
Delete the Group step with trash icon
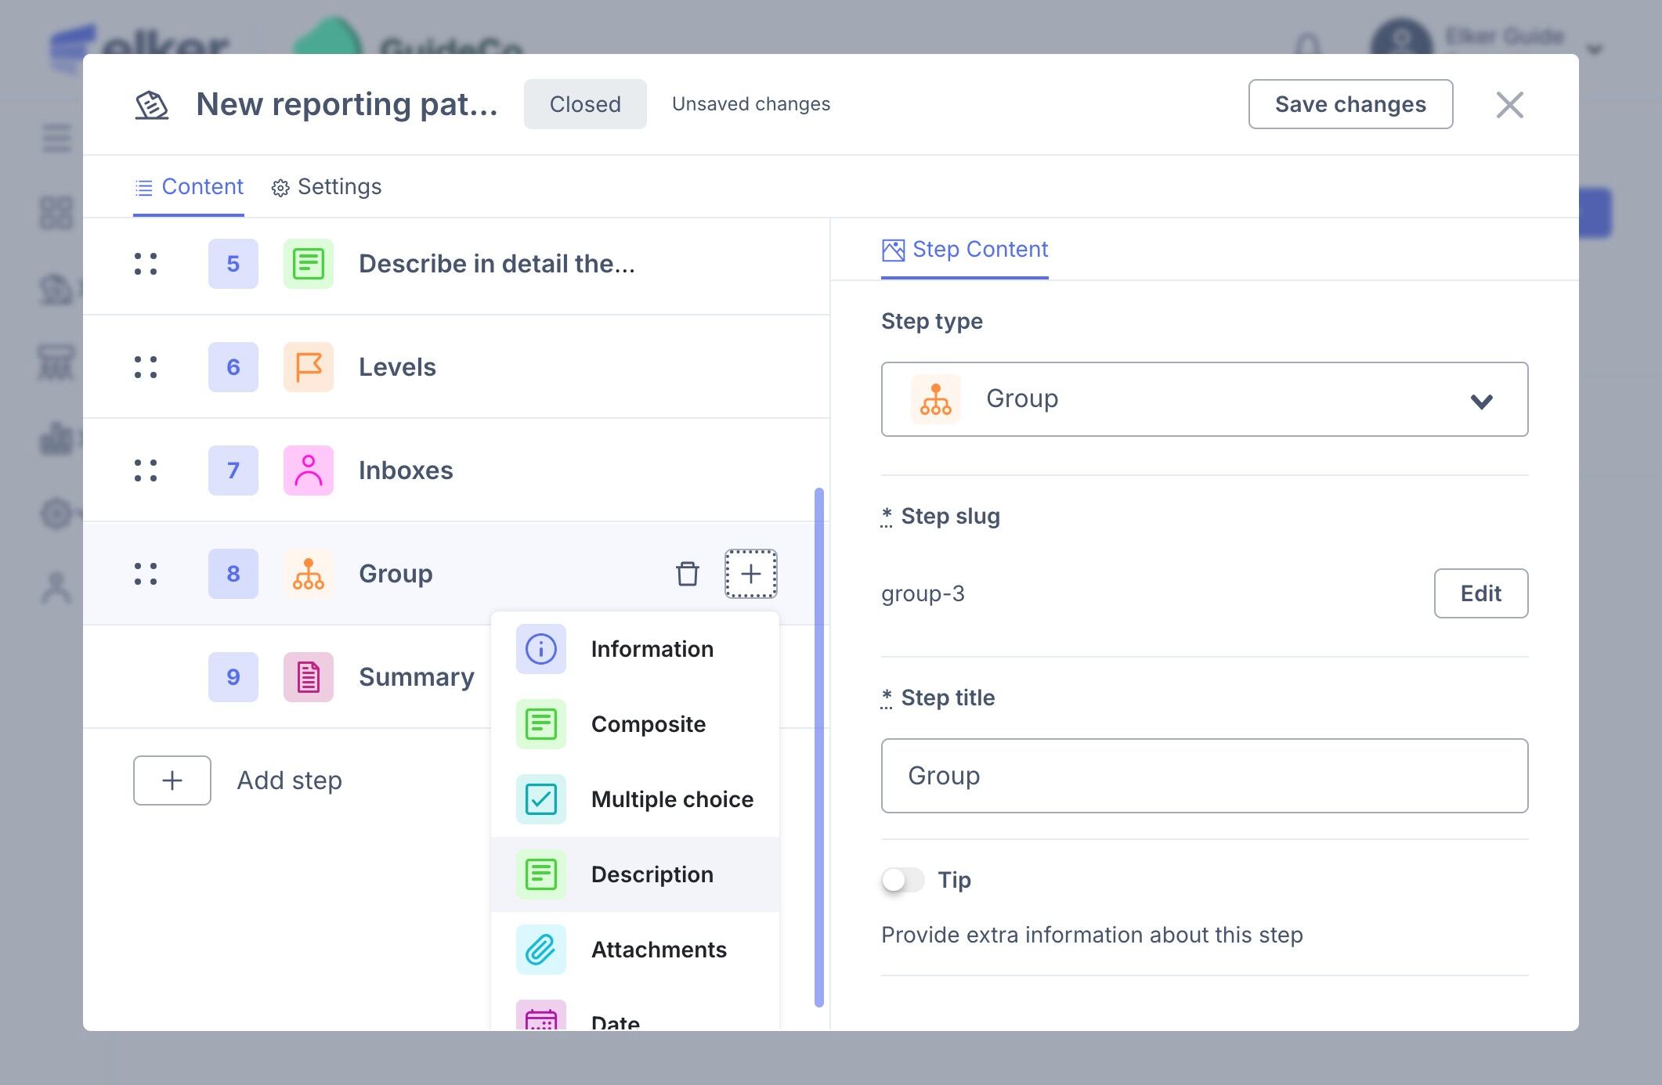click(x=687, y=574)
